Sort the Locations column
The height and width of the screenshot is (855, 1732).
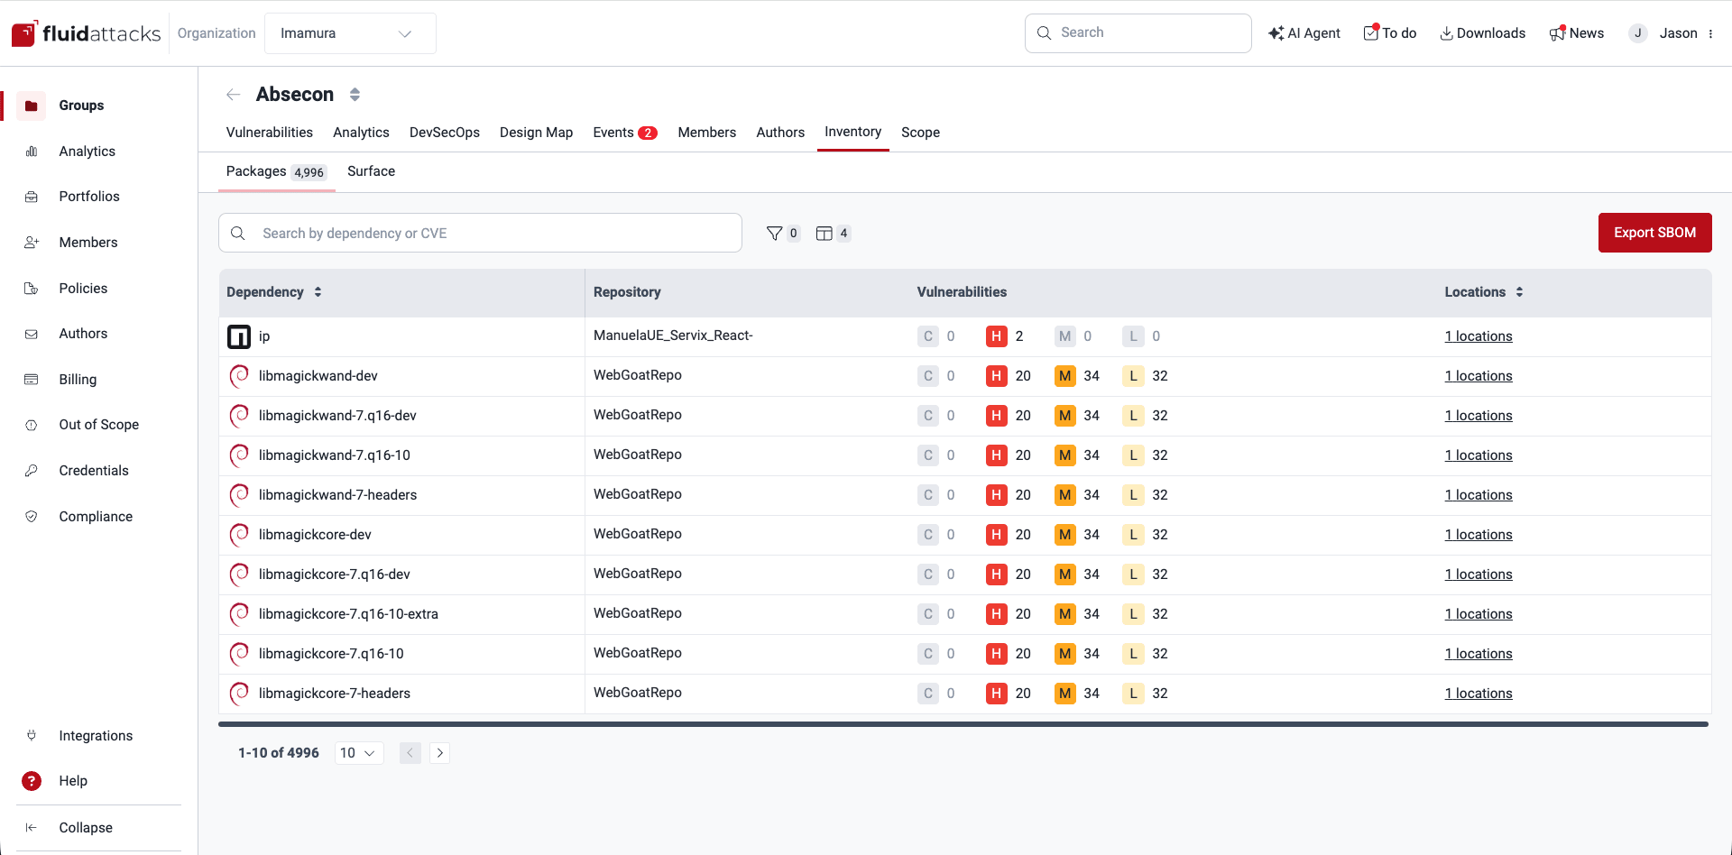pos(1520,291)
